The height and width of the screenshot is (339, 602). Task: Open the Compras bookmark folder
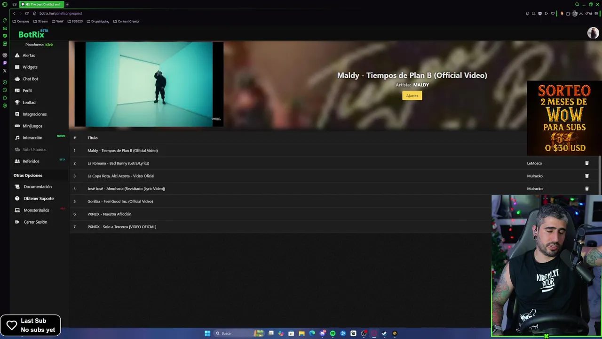(21, 21)
